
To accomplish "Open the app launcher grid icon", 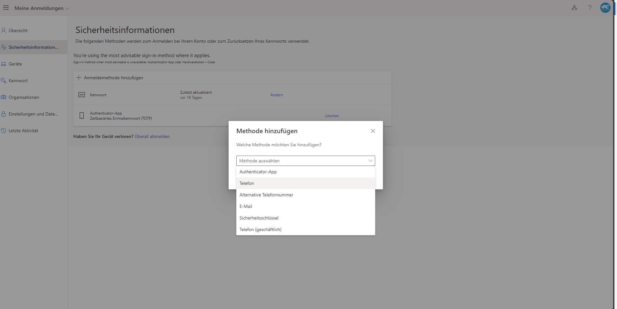I will coord(6,8).
